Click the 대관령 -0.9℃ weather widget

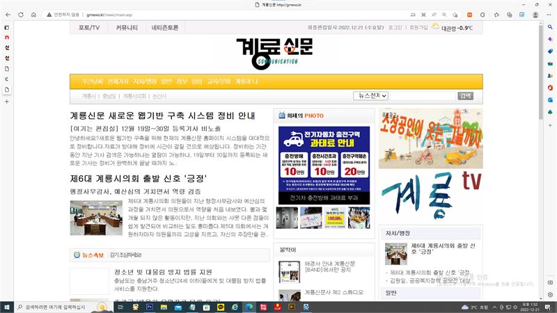coord(452,28)
